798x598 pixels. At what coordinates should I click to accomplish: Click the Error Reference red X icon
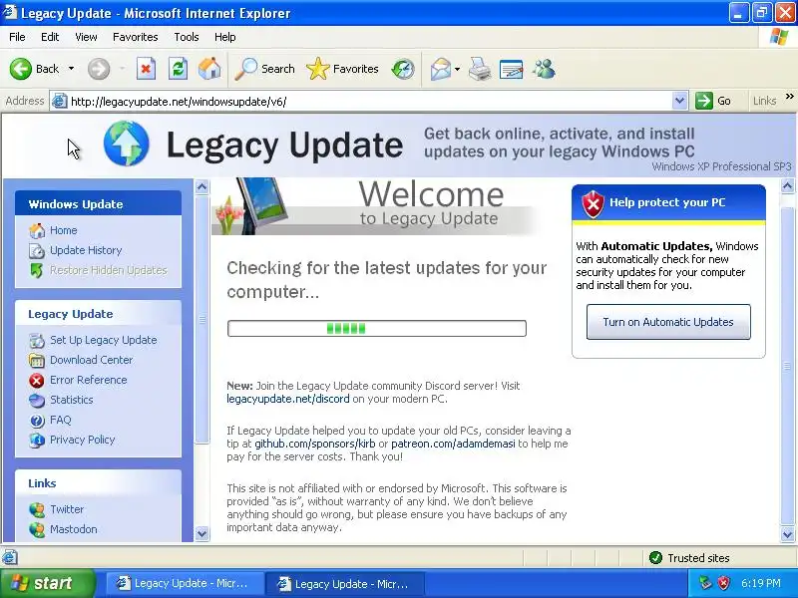point(37,380)
